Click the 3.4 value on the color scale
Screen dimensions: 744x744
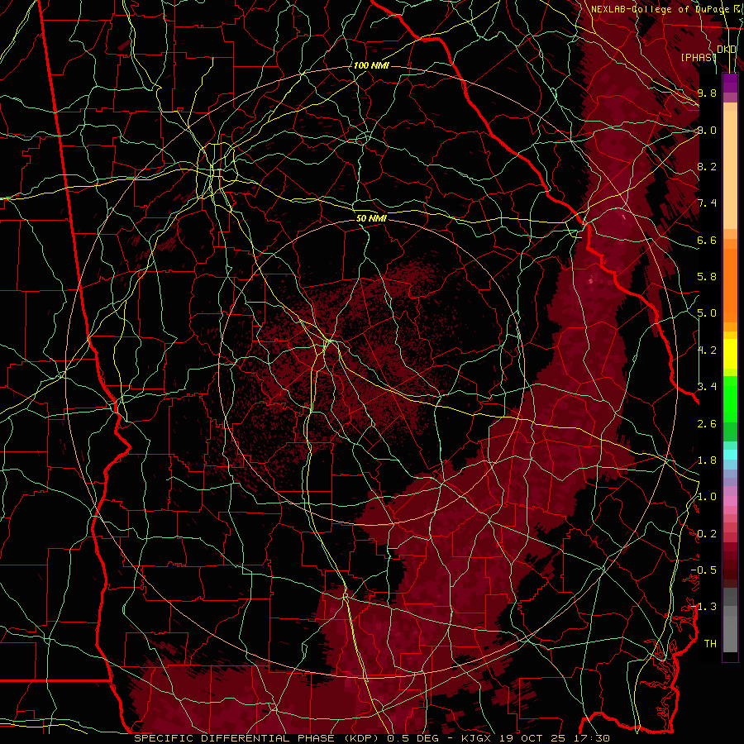pos(707,386)
